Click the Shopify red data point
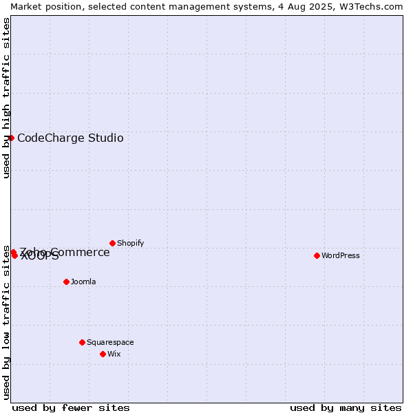 coord(112,244)
